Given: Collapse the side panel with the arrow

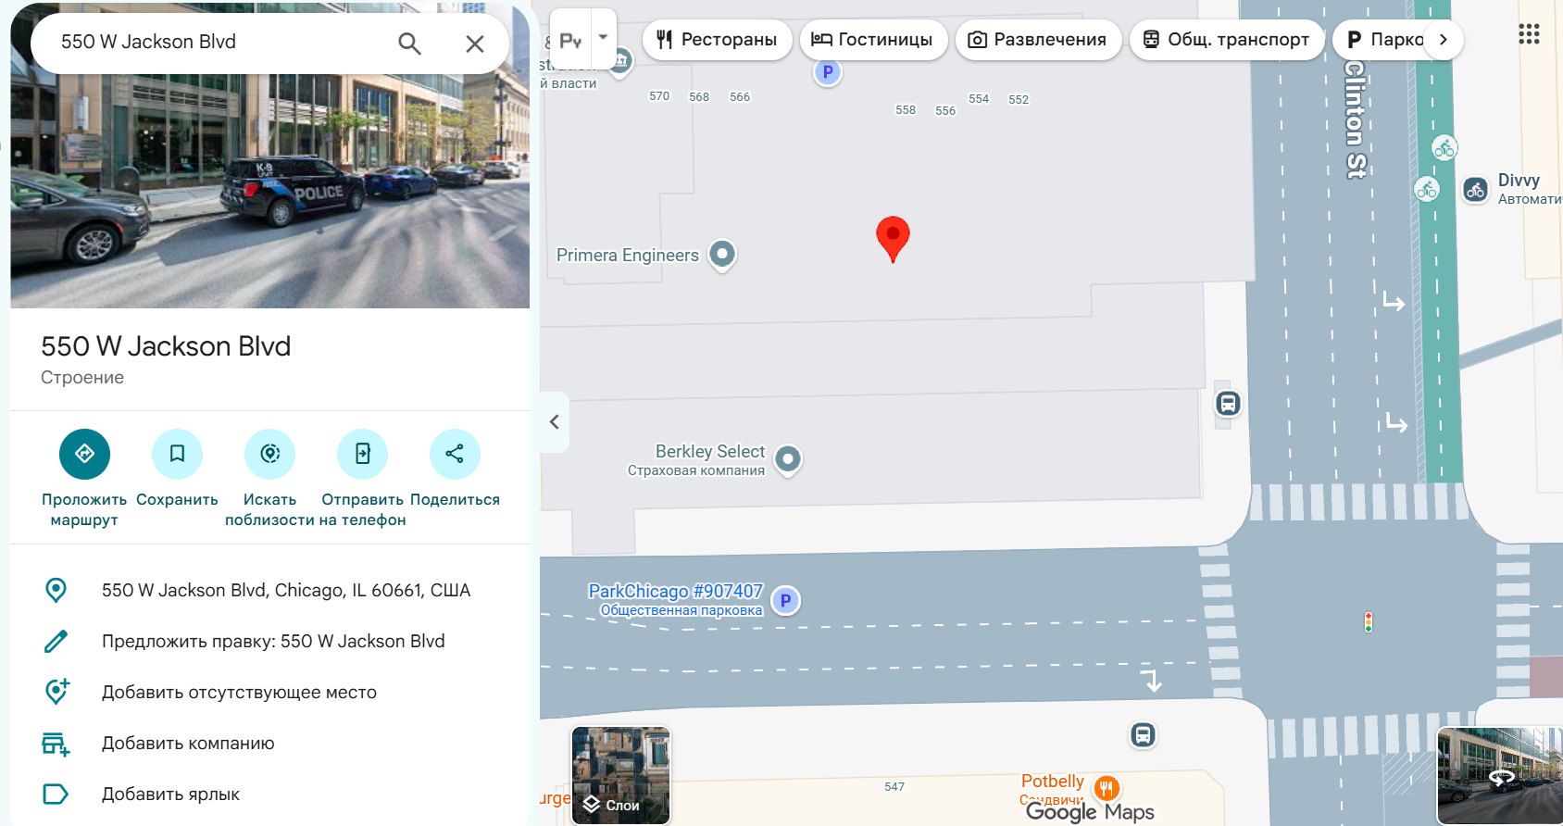Looking at the screenshot, I should coord(555,422).
